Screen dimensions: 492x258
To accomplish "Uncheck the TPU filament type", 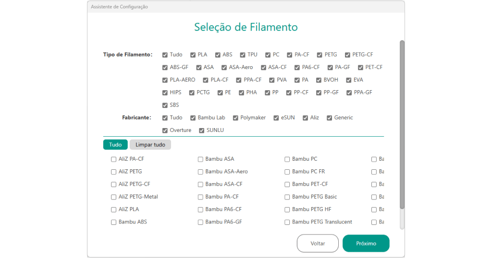I will coord(243,55).
